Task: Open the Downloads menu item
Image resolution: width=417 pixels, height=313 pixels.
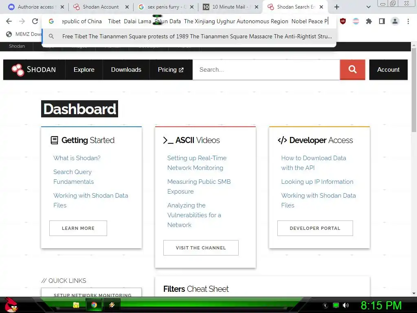Action: click(126, 70)
